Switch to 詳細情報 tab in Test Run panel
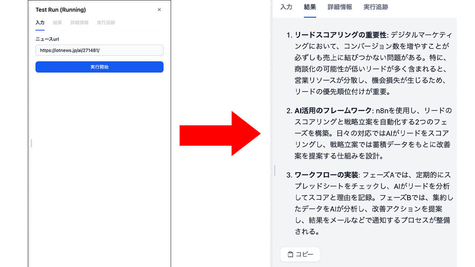 click(x=79, y=23)
